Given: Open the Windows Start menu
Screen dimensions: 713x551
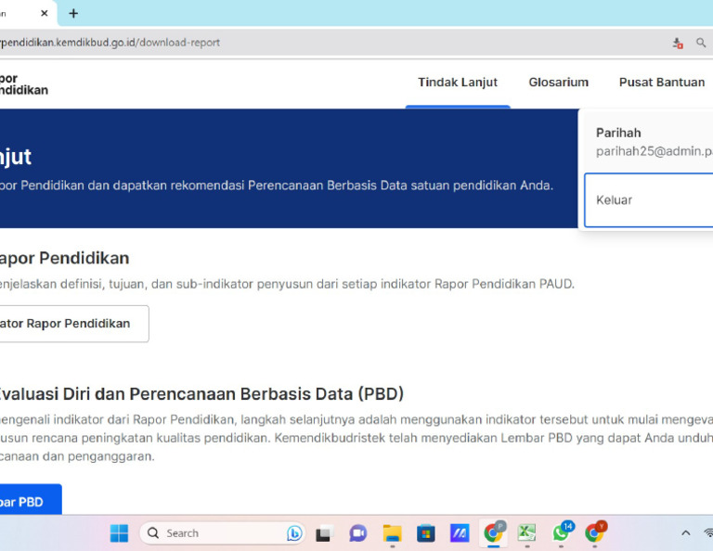Looking at the screenshot, I should pyautogui.click(x=119, y=533).
